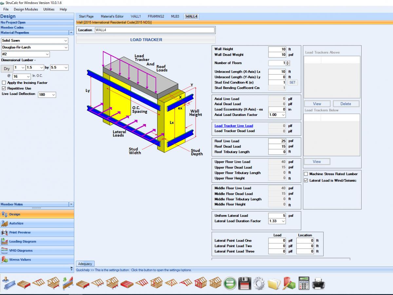Open the Adequacy tab at the bottom

[85, 264]
